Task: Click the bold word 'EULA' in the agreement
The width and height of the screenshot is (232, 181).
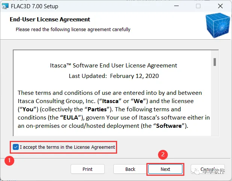Action: click(x=71, y=118)
